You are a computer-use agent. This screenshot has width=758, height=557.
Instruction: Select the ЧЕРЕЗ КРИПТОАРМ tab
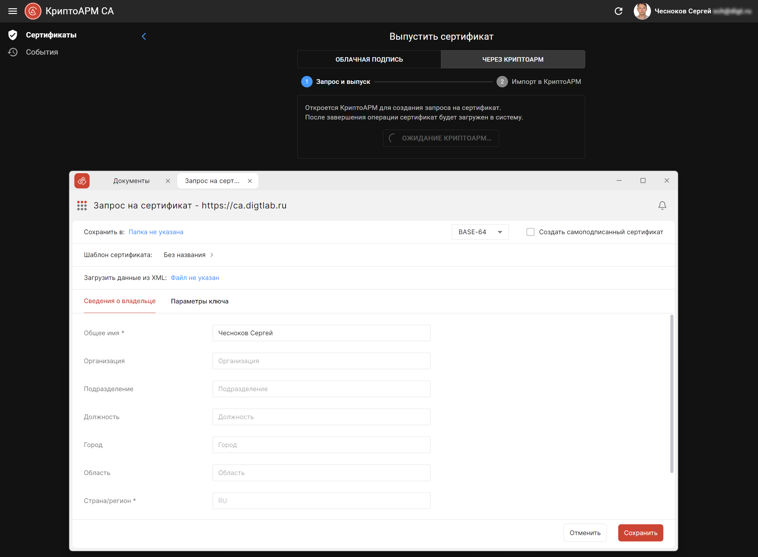(x=513, y=59)
